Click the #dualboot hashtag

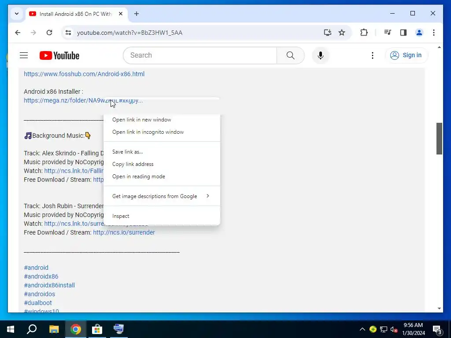[38, 303]
